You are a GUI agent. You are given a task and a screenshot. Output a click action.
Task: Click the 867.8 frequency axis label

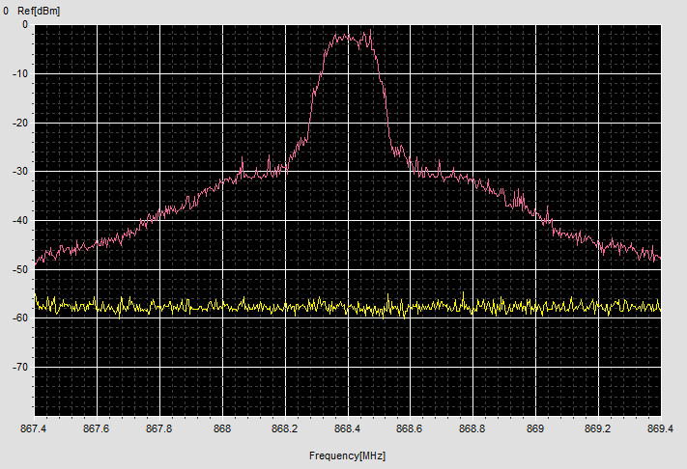click(159, 428)
